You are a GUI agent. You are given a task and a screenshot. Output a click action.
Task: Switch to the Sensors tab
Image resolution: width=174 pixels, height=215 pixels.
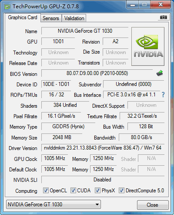tap(51, 18)
